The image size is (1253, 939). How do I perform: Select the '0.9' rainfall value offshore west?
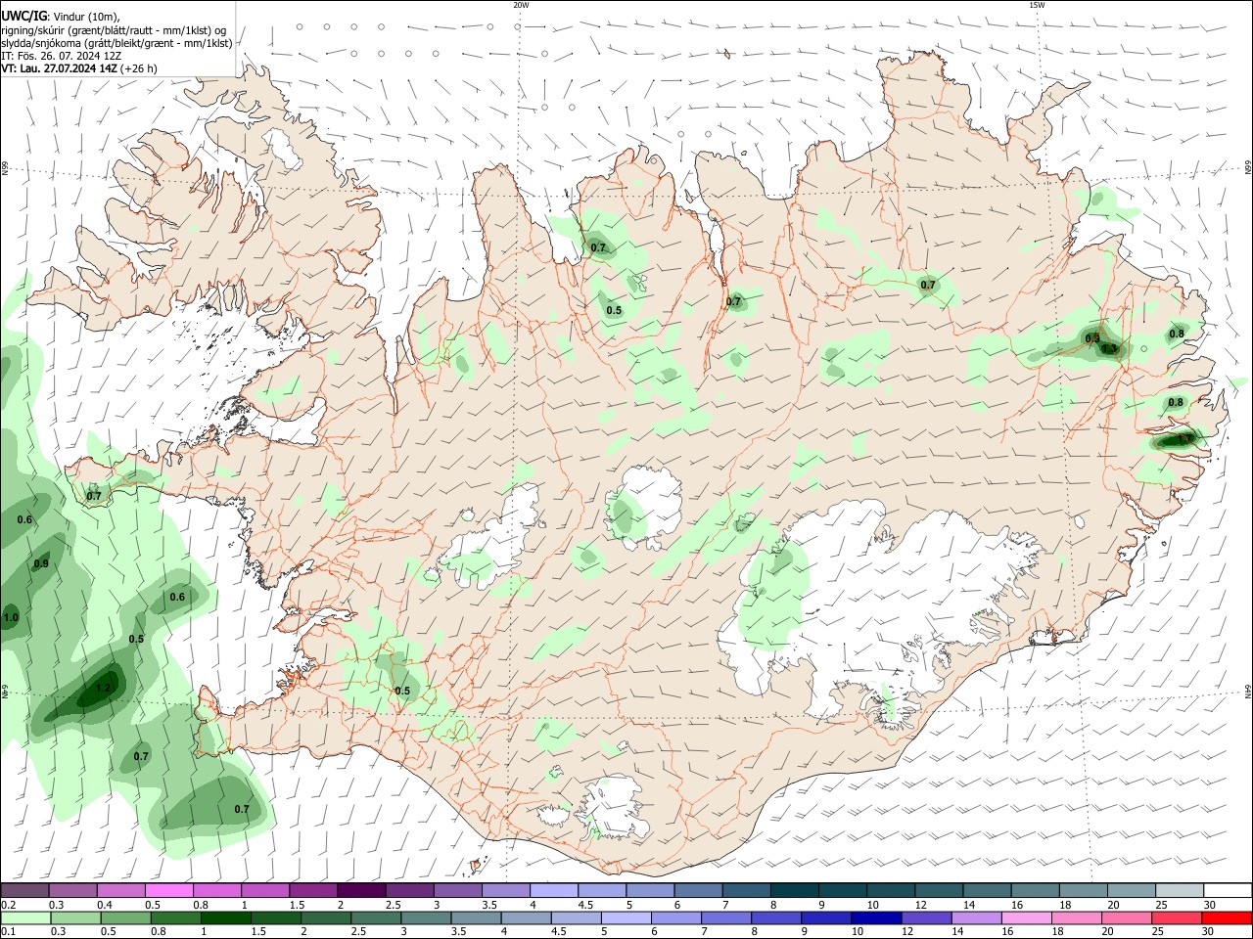pyautogui.click(x=41, y=564)
